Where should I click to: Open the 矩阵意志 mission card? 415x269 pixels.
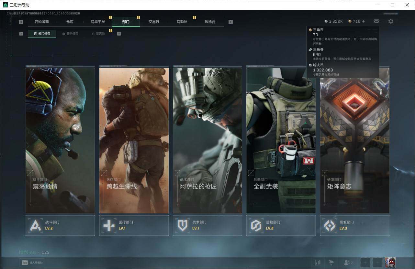pos(355,140)
